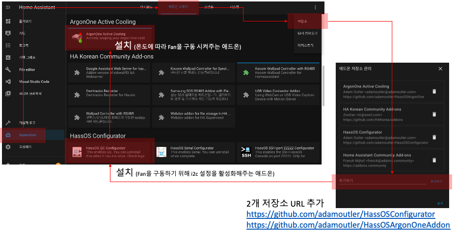Switch to the System tab
Image resolution: width=456 pixels, height=236 pixels.
click(235, 7)
